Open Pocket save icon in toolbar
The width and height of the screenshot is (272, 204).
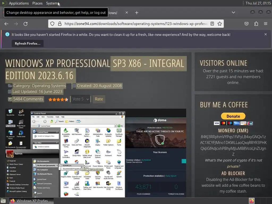click(246, 24)
